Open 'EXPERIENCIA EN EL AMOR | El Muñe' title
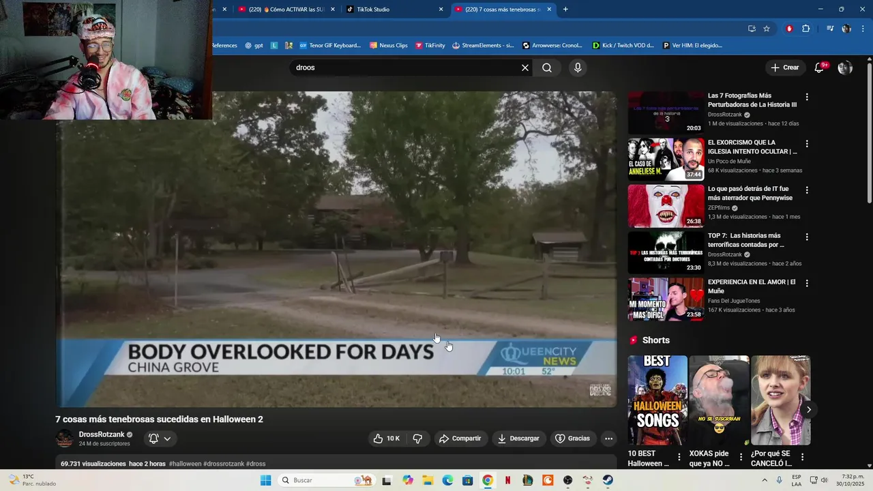 click(x=752, y=286)
